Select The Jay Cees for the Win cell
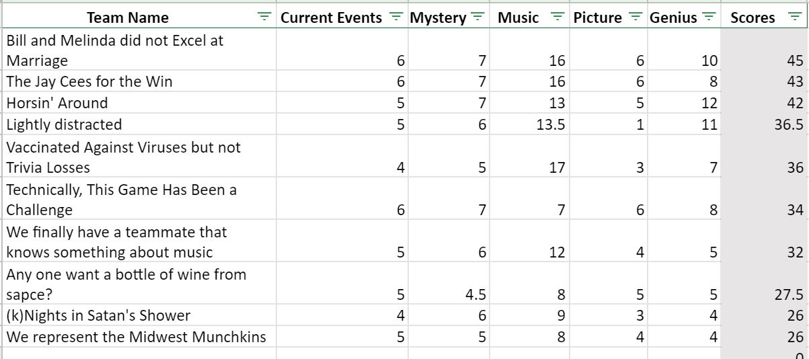 (140, 82)
